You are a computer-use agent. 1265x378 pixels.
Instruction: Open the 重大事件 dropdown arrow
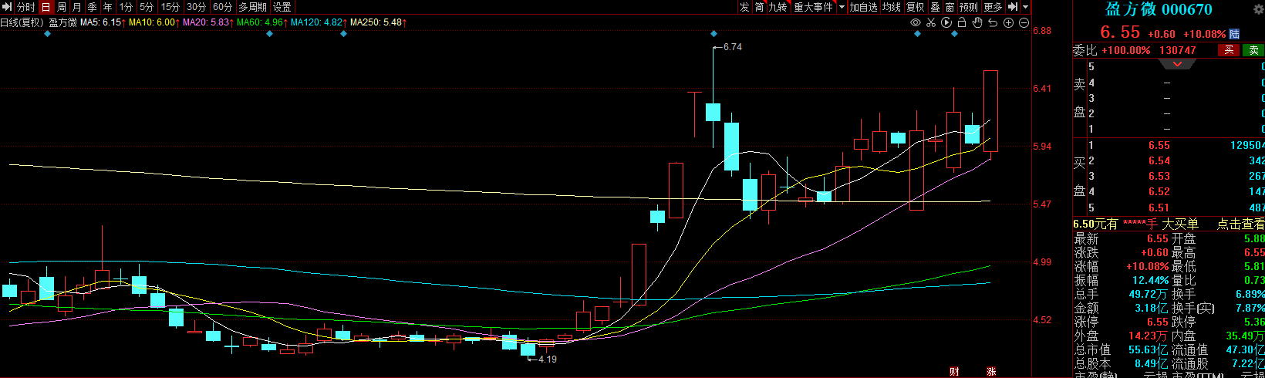(x=840, y=7)
